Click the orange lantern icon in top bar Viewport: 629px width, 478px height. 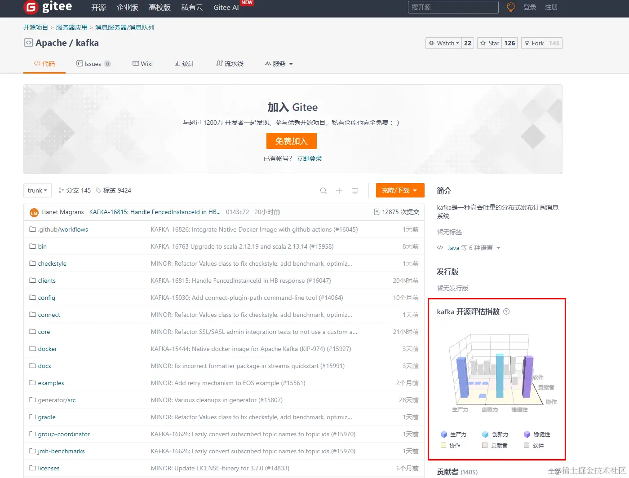(511, 7)
